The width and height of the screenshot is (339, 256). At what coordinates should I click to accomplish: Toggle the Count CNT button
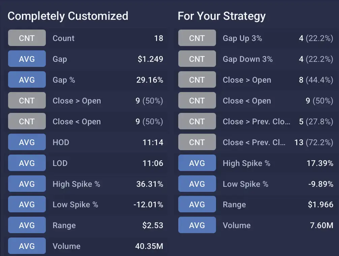(x=27, y=38)
